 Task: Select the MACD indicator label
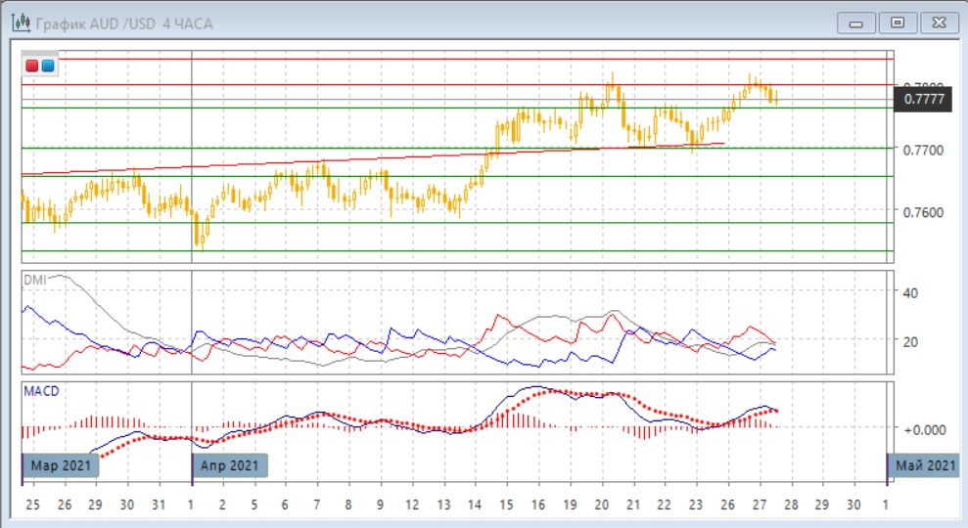pos(41,391)
